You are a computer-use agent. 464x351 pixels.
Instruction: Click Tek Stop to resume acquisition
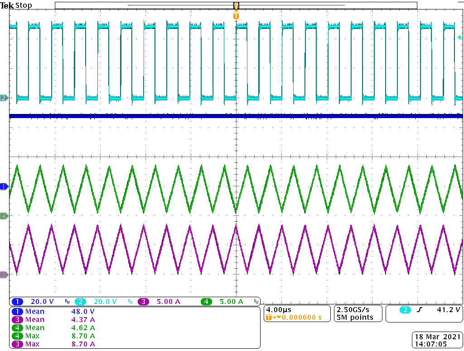(16, 5)
